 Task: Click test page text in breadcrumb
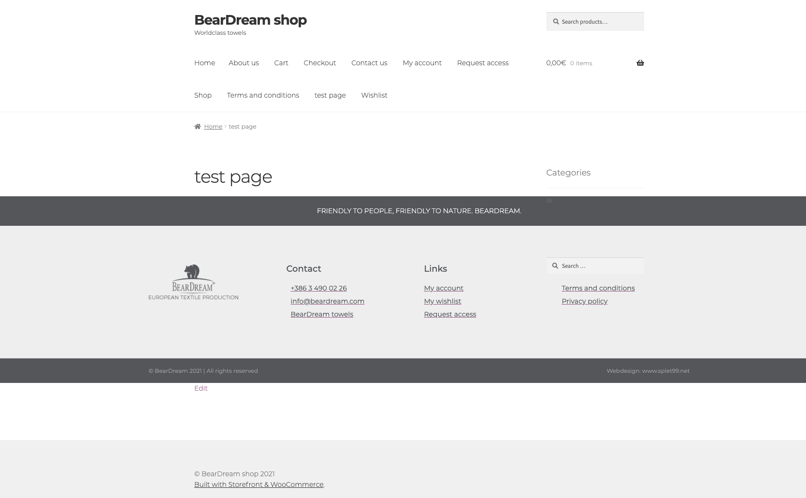tap(243, 127)
